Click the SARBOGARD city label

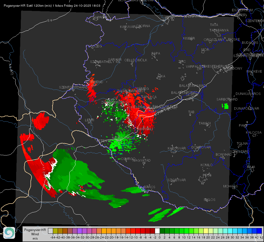click(227, 99)
